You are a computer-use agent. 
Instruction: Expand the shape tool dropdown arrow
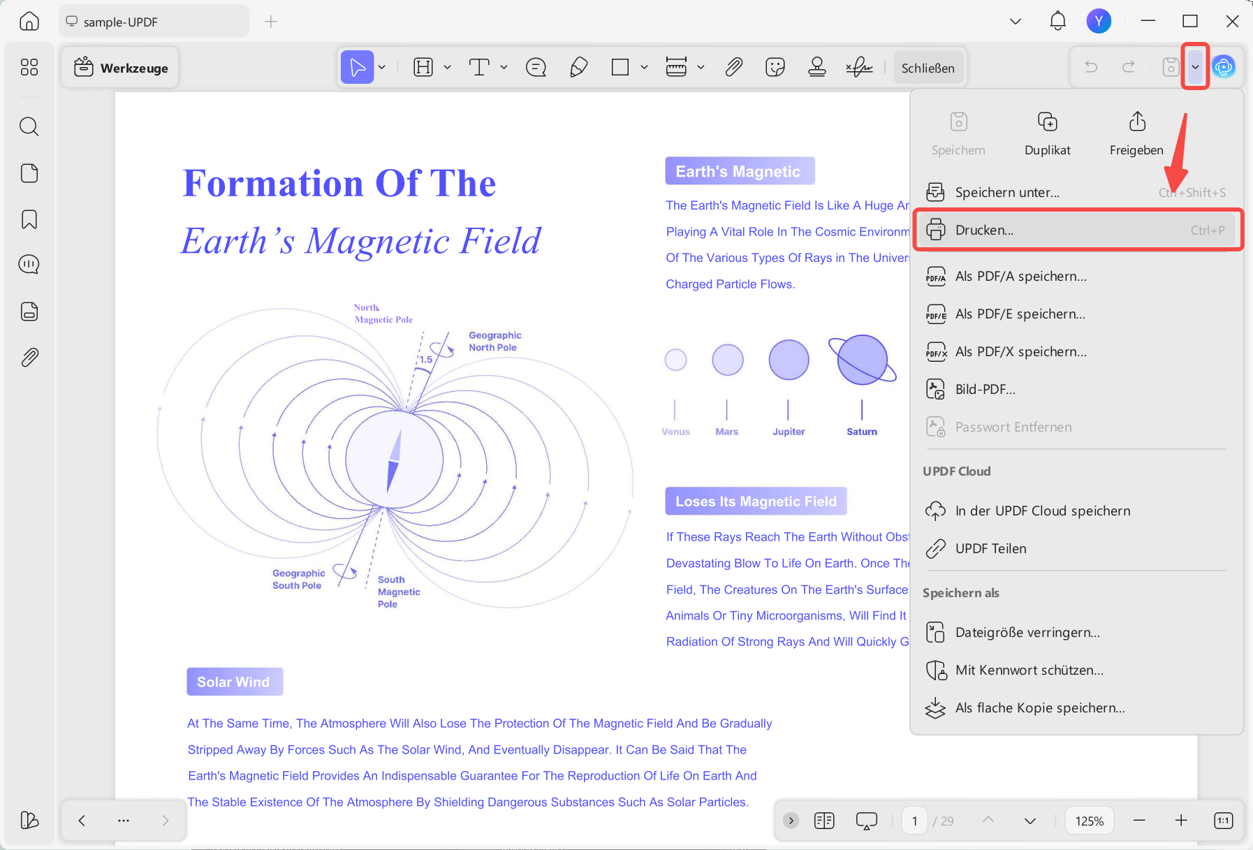644,68
